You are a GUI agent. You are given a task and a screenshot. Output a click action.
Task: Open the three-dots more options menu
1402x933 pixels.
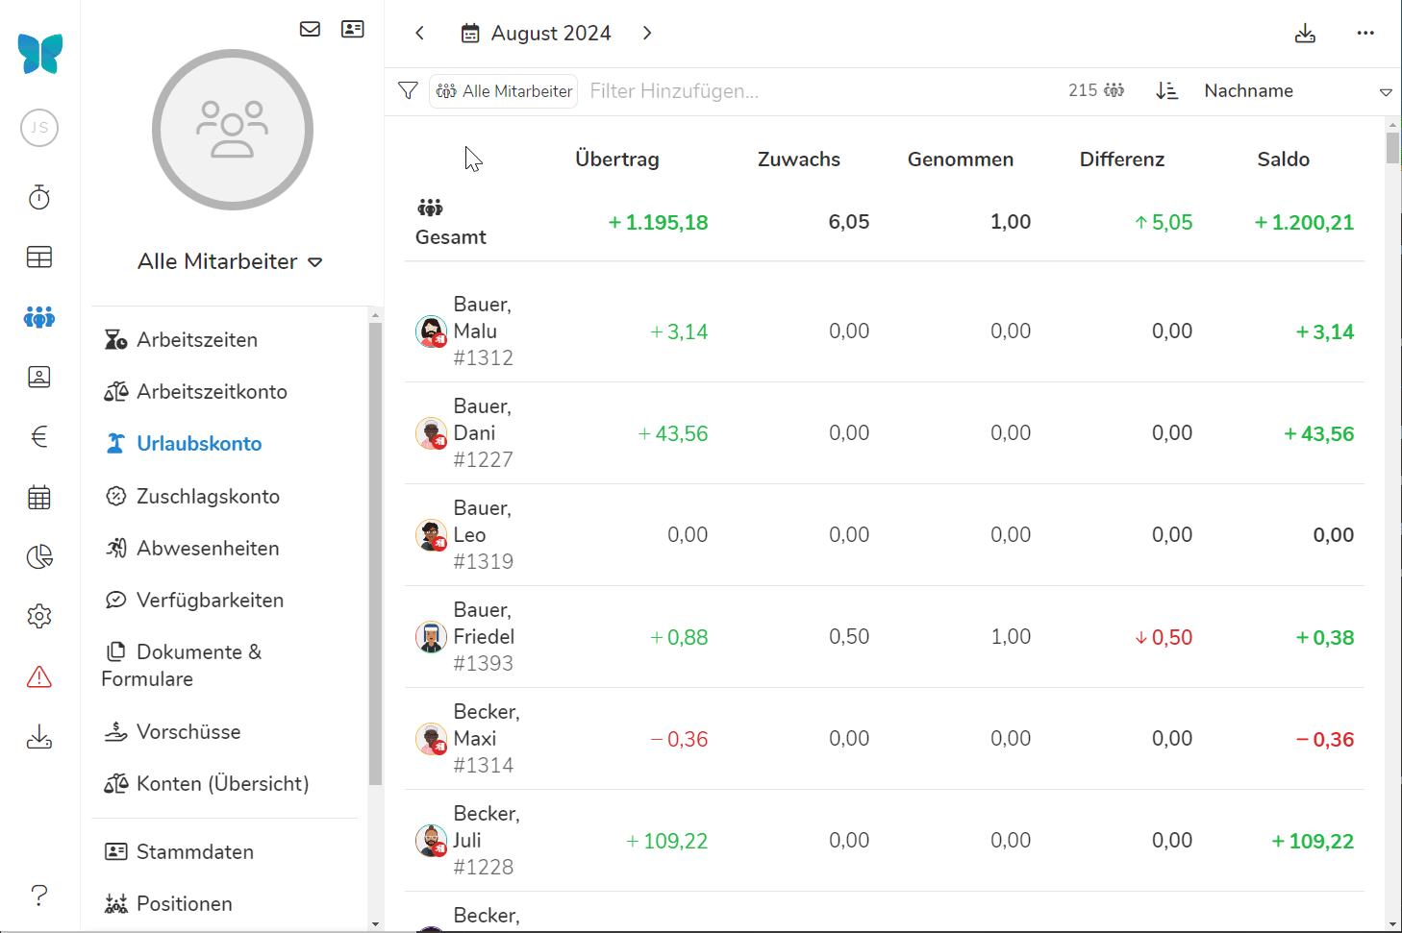tap(1365, 34)
